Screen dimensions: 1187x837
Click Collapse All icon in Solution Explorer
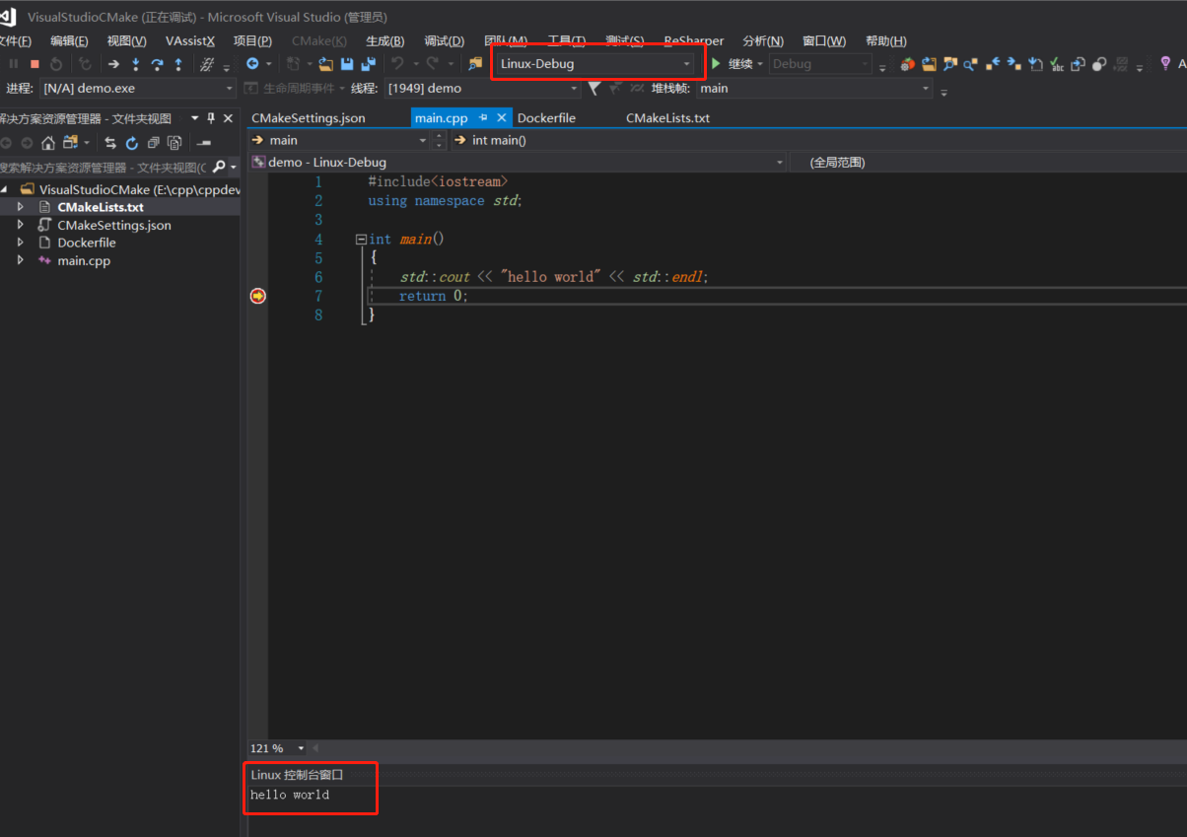(x=153, y=143)
